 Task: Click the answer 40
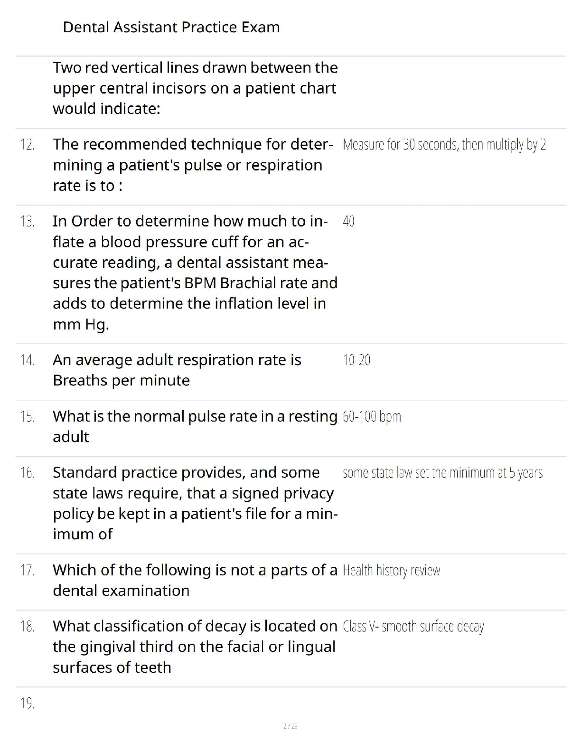[348, 221]
